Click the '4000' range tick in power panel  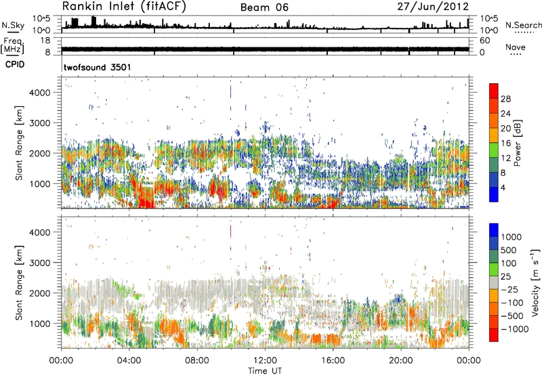tap(40, 93)
